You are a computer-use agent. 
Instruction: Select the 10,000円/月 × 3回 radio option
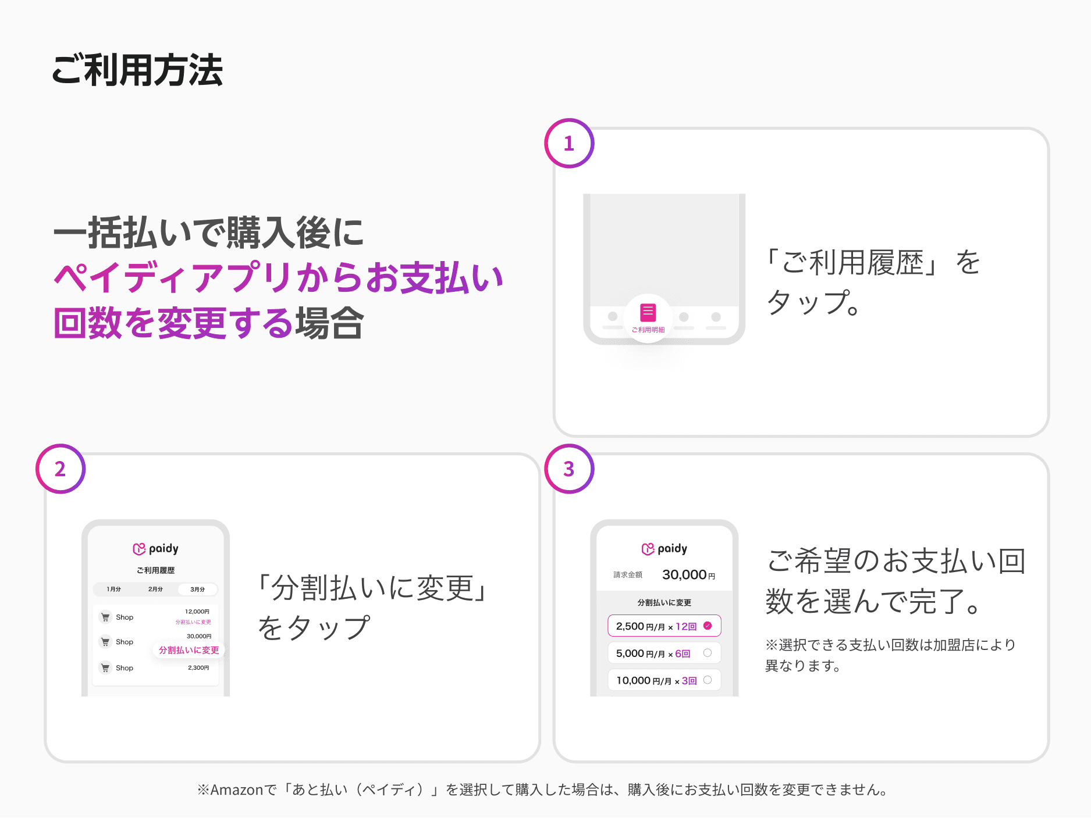click(707, 680)
